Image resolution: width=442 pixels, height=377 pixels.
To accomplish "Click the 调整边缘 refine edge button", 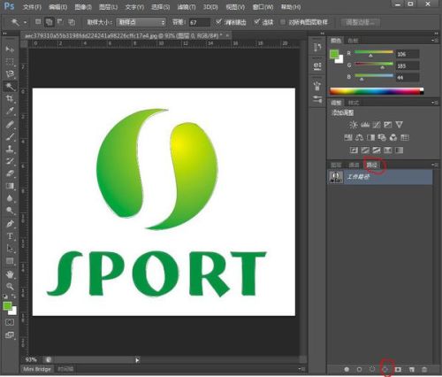I will 360,22.
